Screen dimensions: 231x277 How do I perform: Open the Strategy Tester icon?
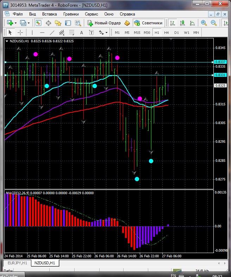(78, 23)
